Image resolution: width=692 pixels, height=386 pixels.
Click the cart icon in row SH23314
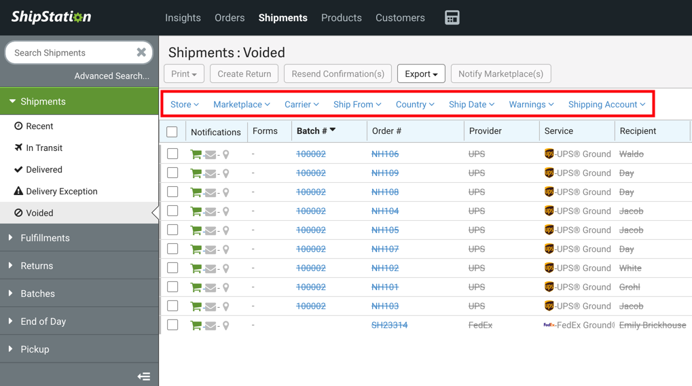[x=196, y=325]
